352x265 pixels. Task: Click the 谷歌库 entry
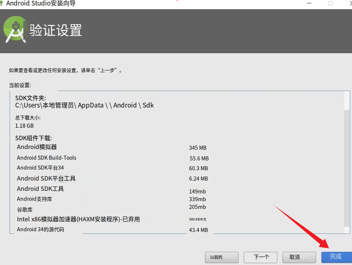[x=25, y=210]
